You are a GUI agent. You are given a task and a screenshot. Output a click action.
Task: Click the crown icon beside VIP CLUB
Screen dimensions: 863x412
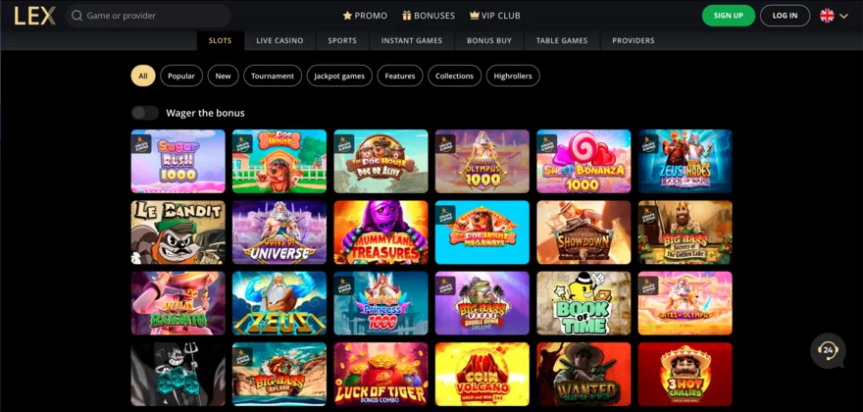click(x=475, y=16)
